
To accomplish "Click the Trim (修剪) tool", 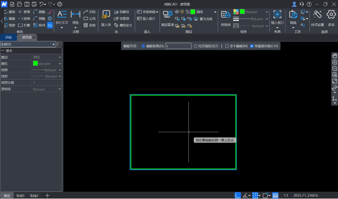I will point(24,12).
